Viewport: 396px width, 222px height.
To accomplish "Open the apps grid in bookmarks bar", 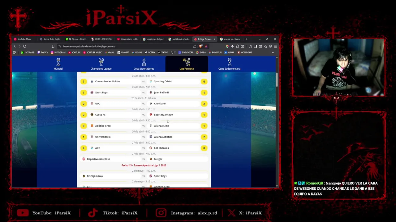I will (15, 52).
